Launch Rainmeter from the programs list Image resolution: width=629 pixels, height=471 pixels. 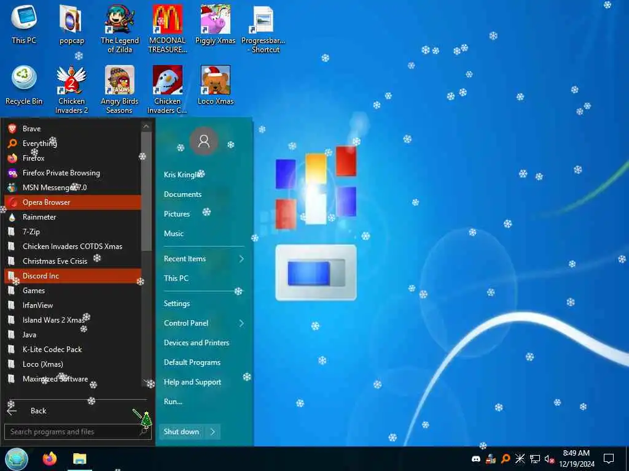tap(72, 217)
